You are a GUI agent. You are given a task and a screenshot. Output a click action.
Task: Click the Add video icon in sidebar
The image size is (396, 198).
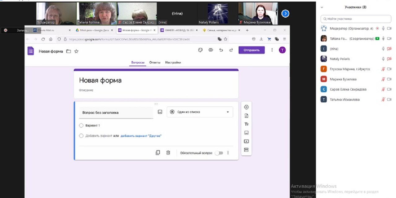point(246,141)
